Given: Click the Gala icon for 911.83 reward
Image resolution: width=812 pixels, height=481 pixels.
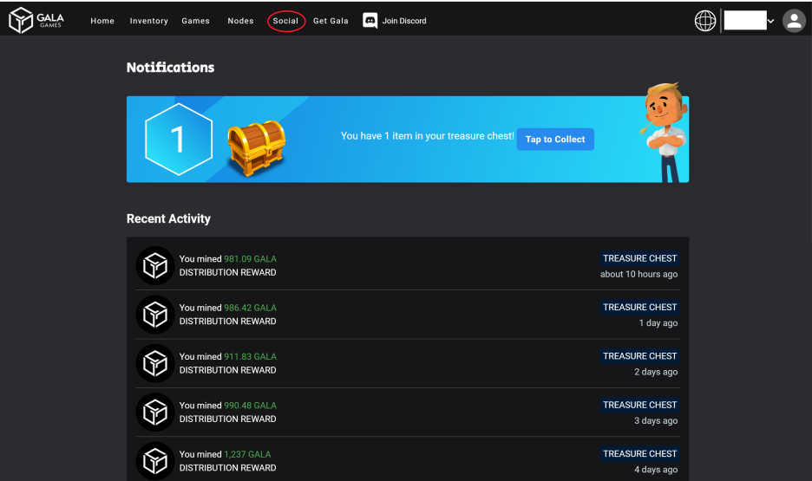Looking at the screenshot, I should [154, 363].
